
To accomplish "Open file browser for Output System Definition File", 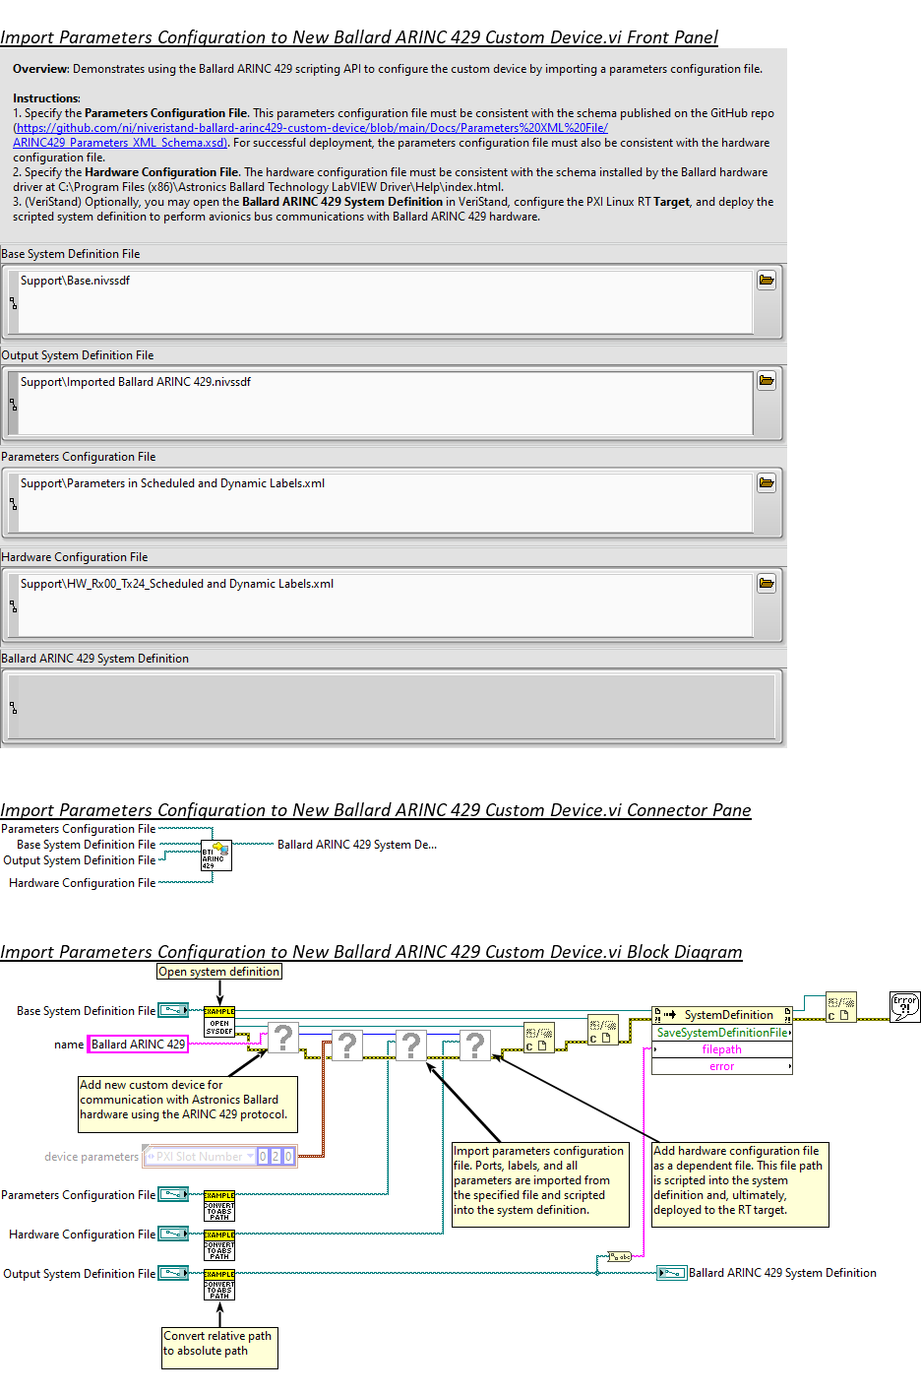I will [x=767, y=381].
